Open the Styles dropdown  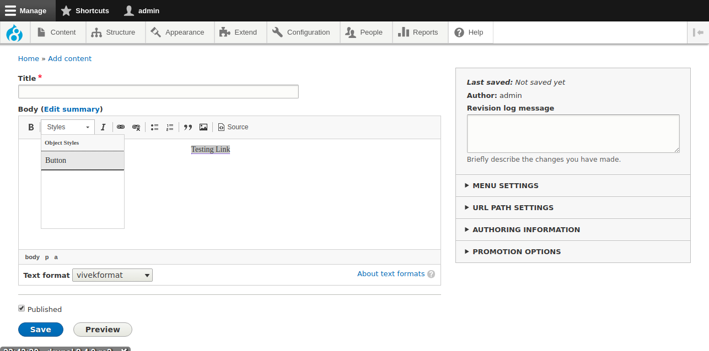click(68, 127)
